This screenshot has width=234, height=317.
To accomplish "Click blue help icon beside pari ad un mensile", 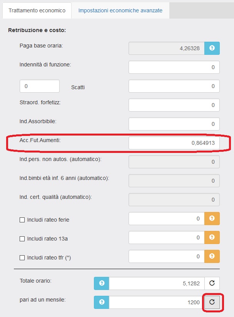I will point(102,302).
